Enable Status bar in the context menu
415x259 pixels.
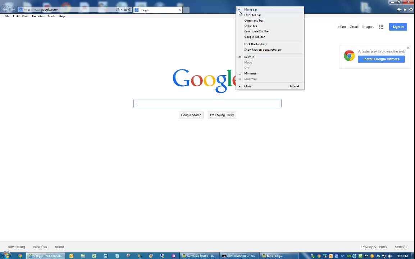coord(270,26)
